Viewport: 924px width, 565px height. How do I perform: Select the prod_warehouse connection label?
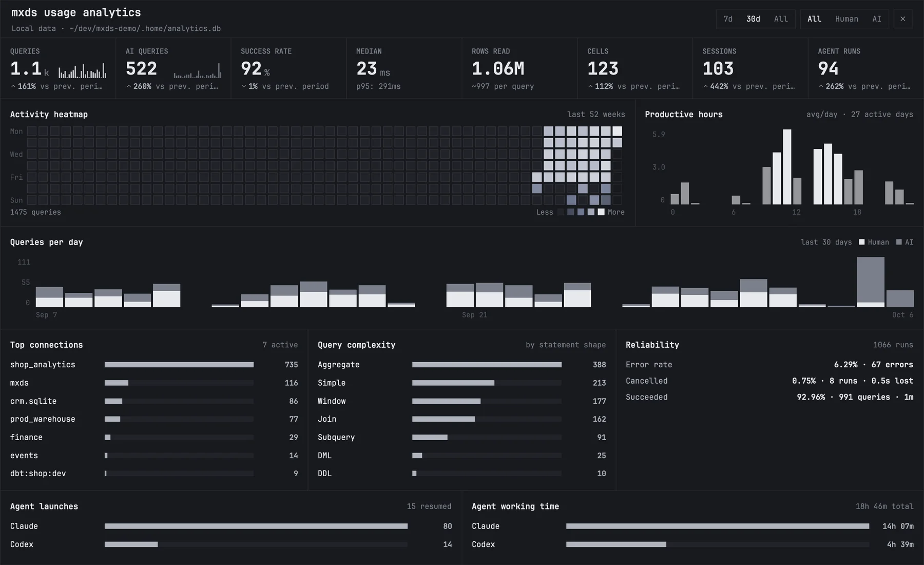[43, 419]
